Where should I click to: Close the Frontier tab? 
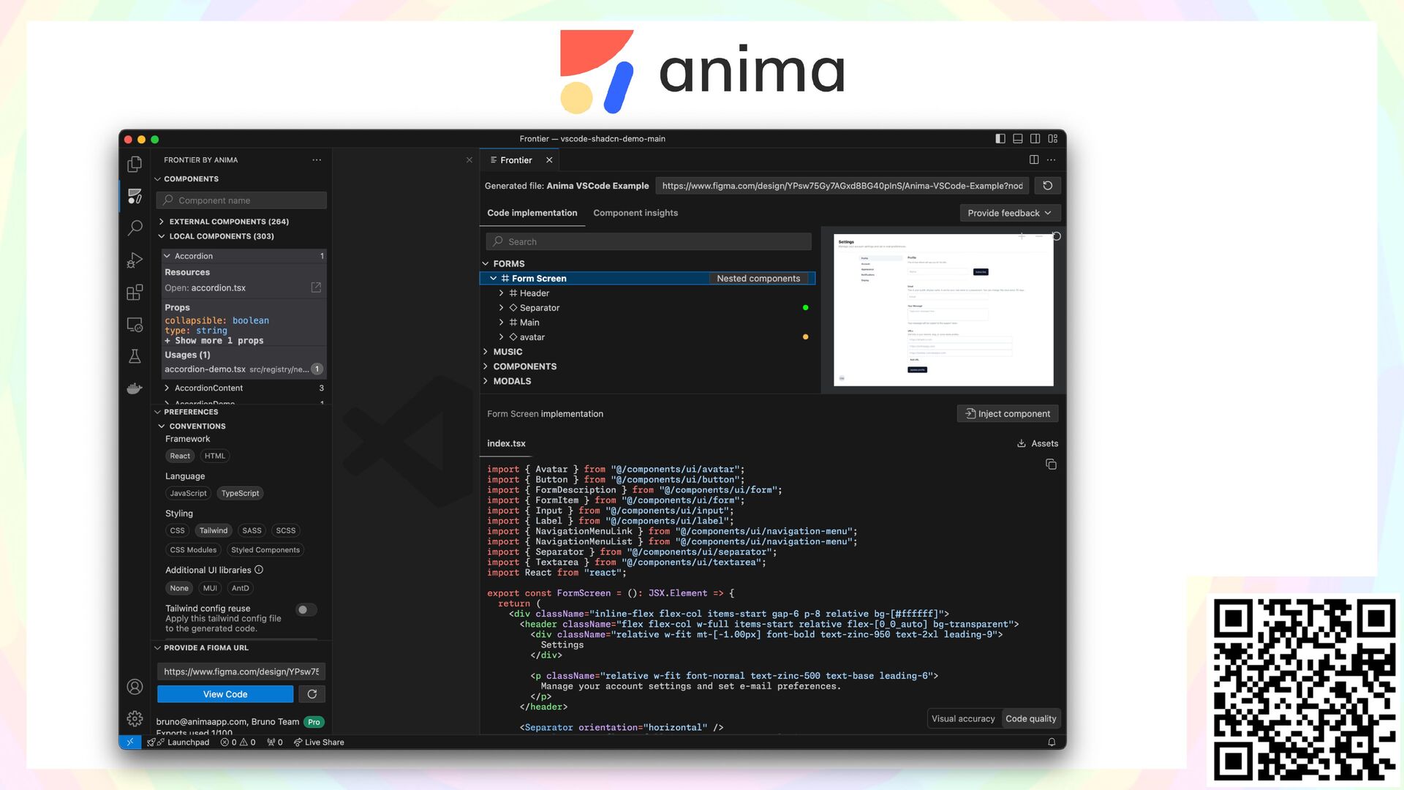pos(549,160)
